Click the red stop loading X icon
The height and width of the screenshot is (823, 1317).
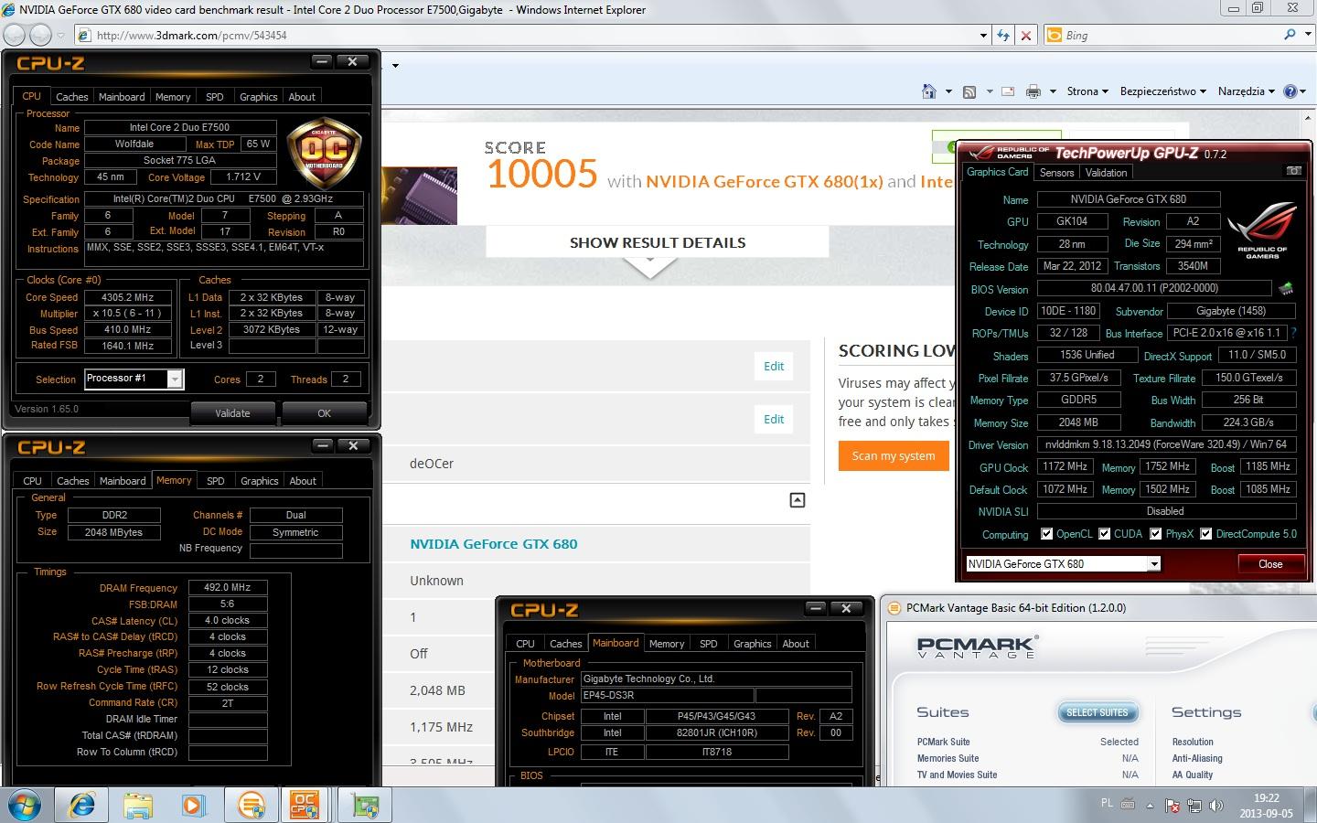pyautogui.click(x=1026, y=36)
